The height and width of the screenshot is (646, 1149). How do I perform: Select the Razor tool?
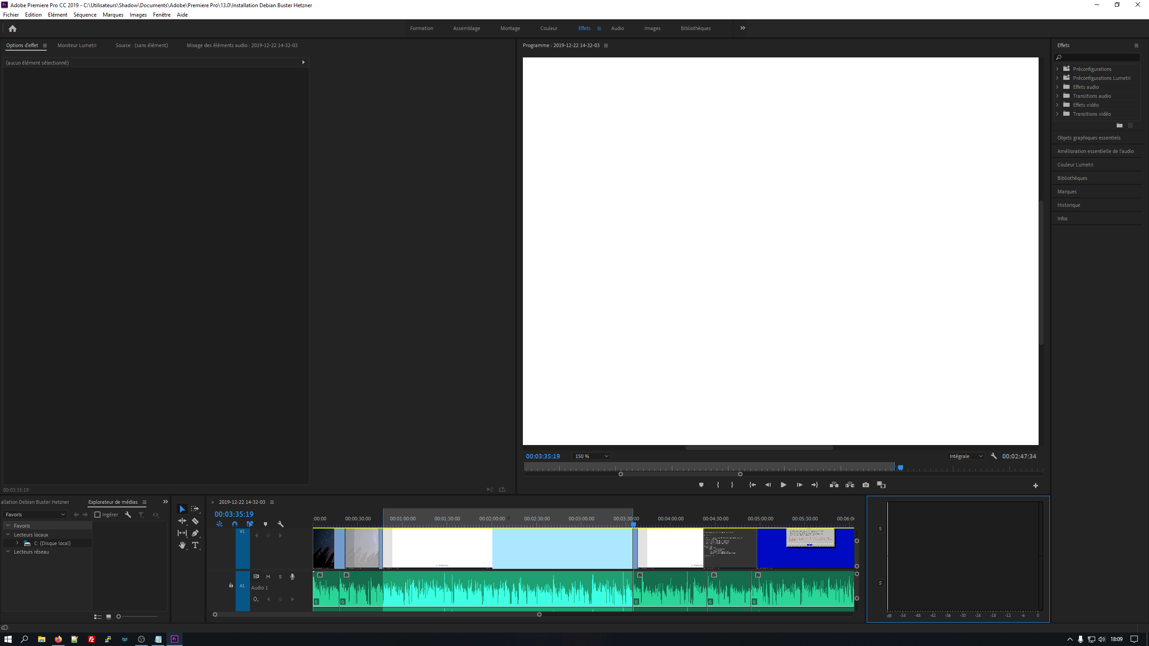pos(195,521)
